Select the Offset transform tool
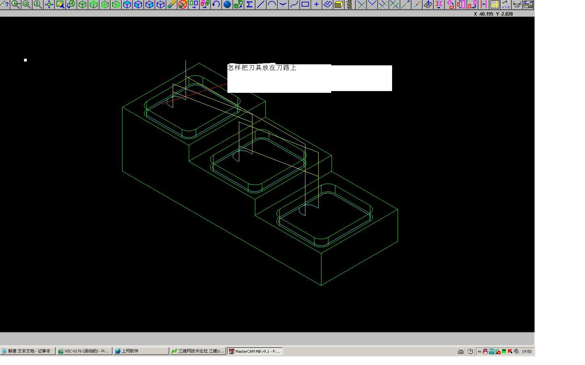Image resolution: width=585 pixels, height=365 pixels. coord(484,5)
